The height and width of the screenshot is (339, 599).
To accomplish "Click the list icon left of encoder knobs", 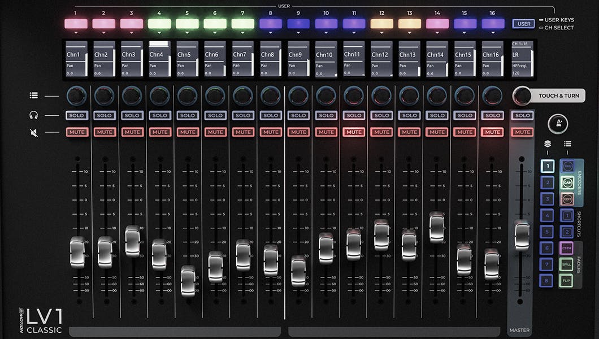I will 34,96.
